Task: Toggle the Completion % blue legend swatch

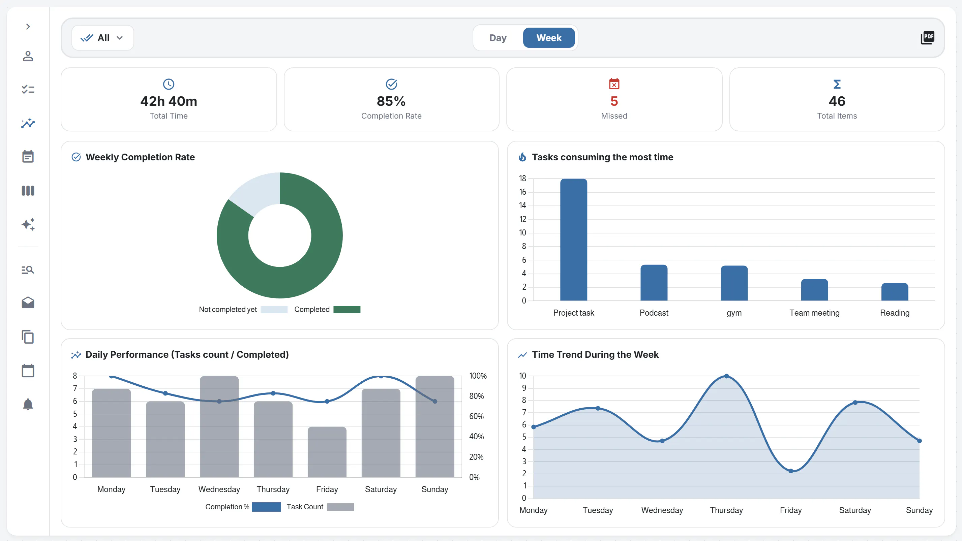Action: click(x=266, y=507)
